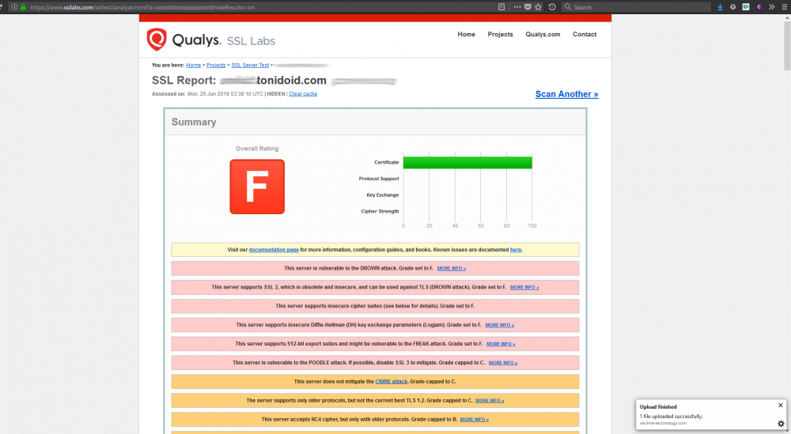This screenshot has width=791, height=434.
Task: Click the red F overall rating badge
Action: [x=257, y=187]
